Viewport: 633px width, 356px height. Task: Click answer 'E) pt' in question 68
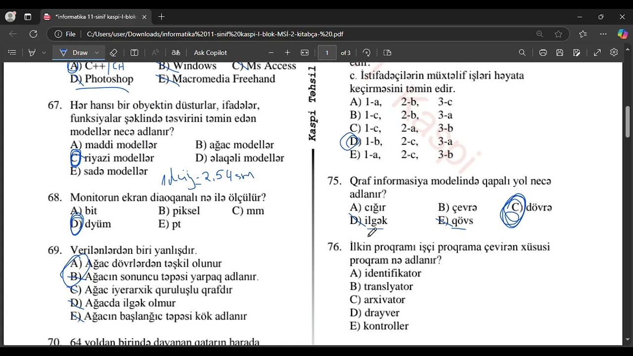click(170, 224)
